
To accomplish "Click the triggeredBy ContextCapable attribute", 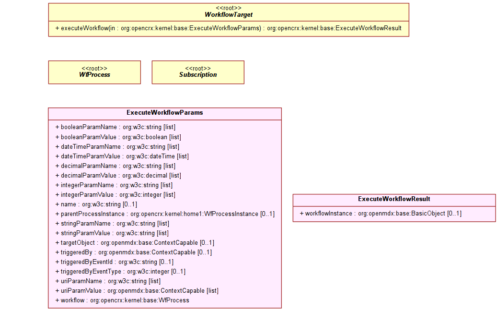I will [133, 252].
